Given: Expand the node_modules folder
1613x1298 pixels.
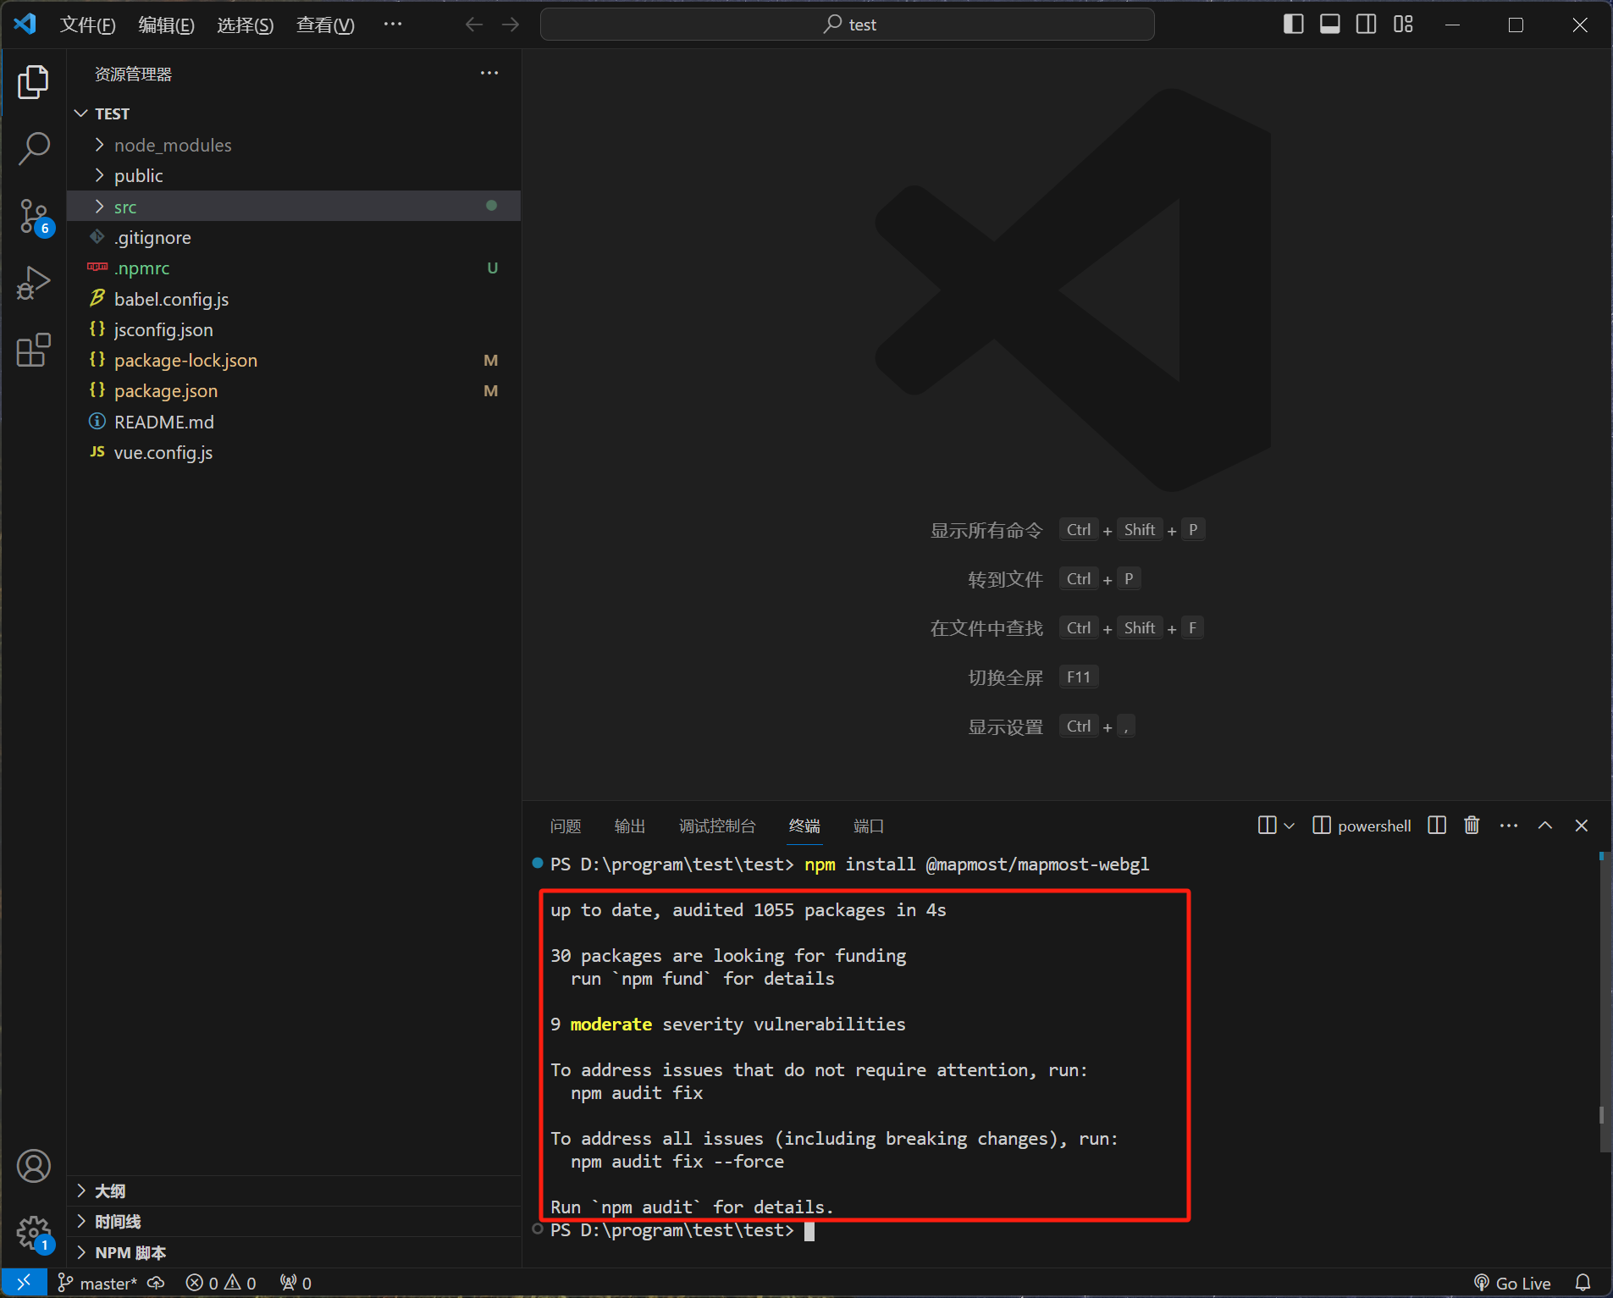Looking at the screenshot, I should tap(294, 145).
